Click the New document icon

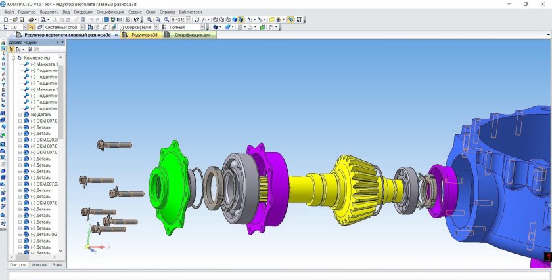click(x=5, y=20)
